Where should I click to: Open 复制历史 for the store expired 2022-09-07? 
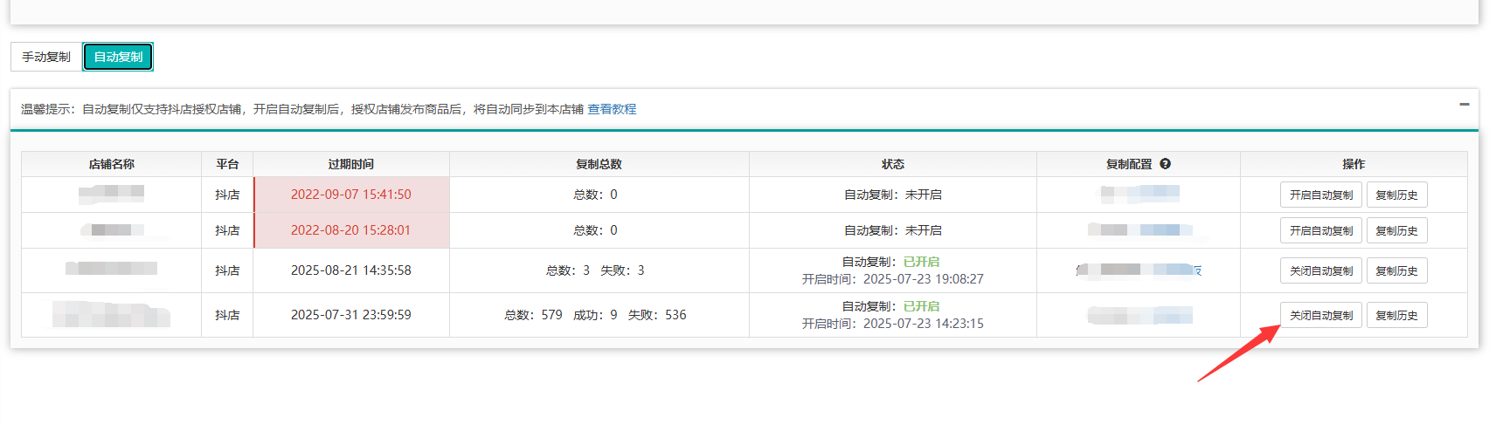1396,195
